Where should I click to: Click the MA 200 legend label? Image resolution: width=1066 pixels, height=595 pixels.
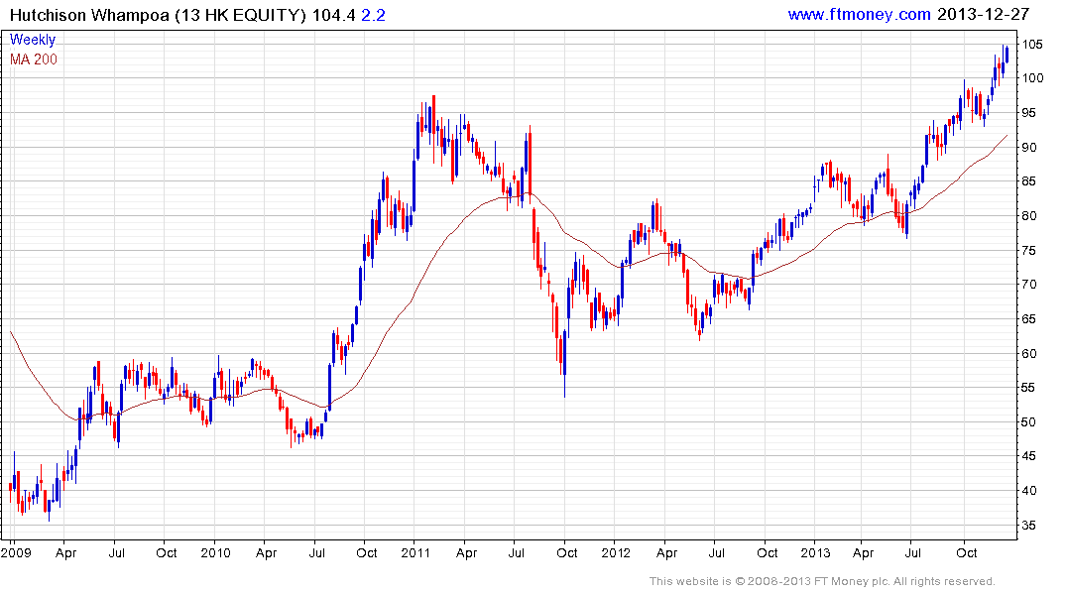(34, 59)
